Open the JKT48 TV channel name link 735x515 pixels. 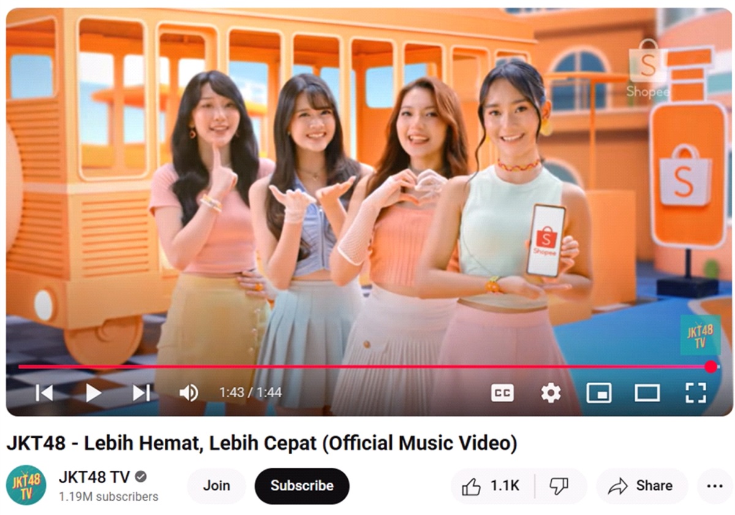(94, 477)
